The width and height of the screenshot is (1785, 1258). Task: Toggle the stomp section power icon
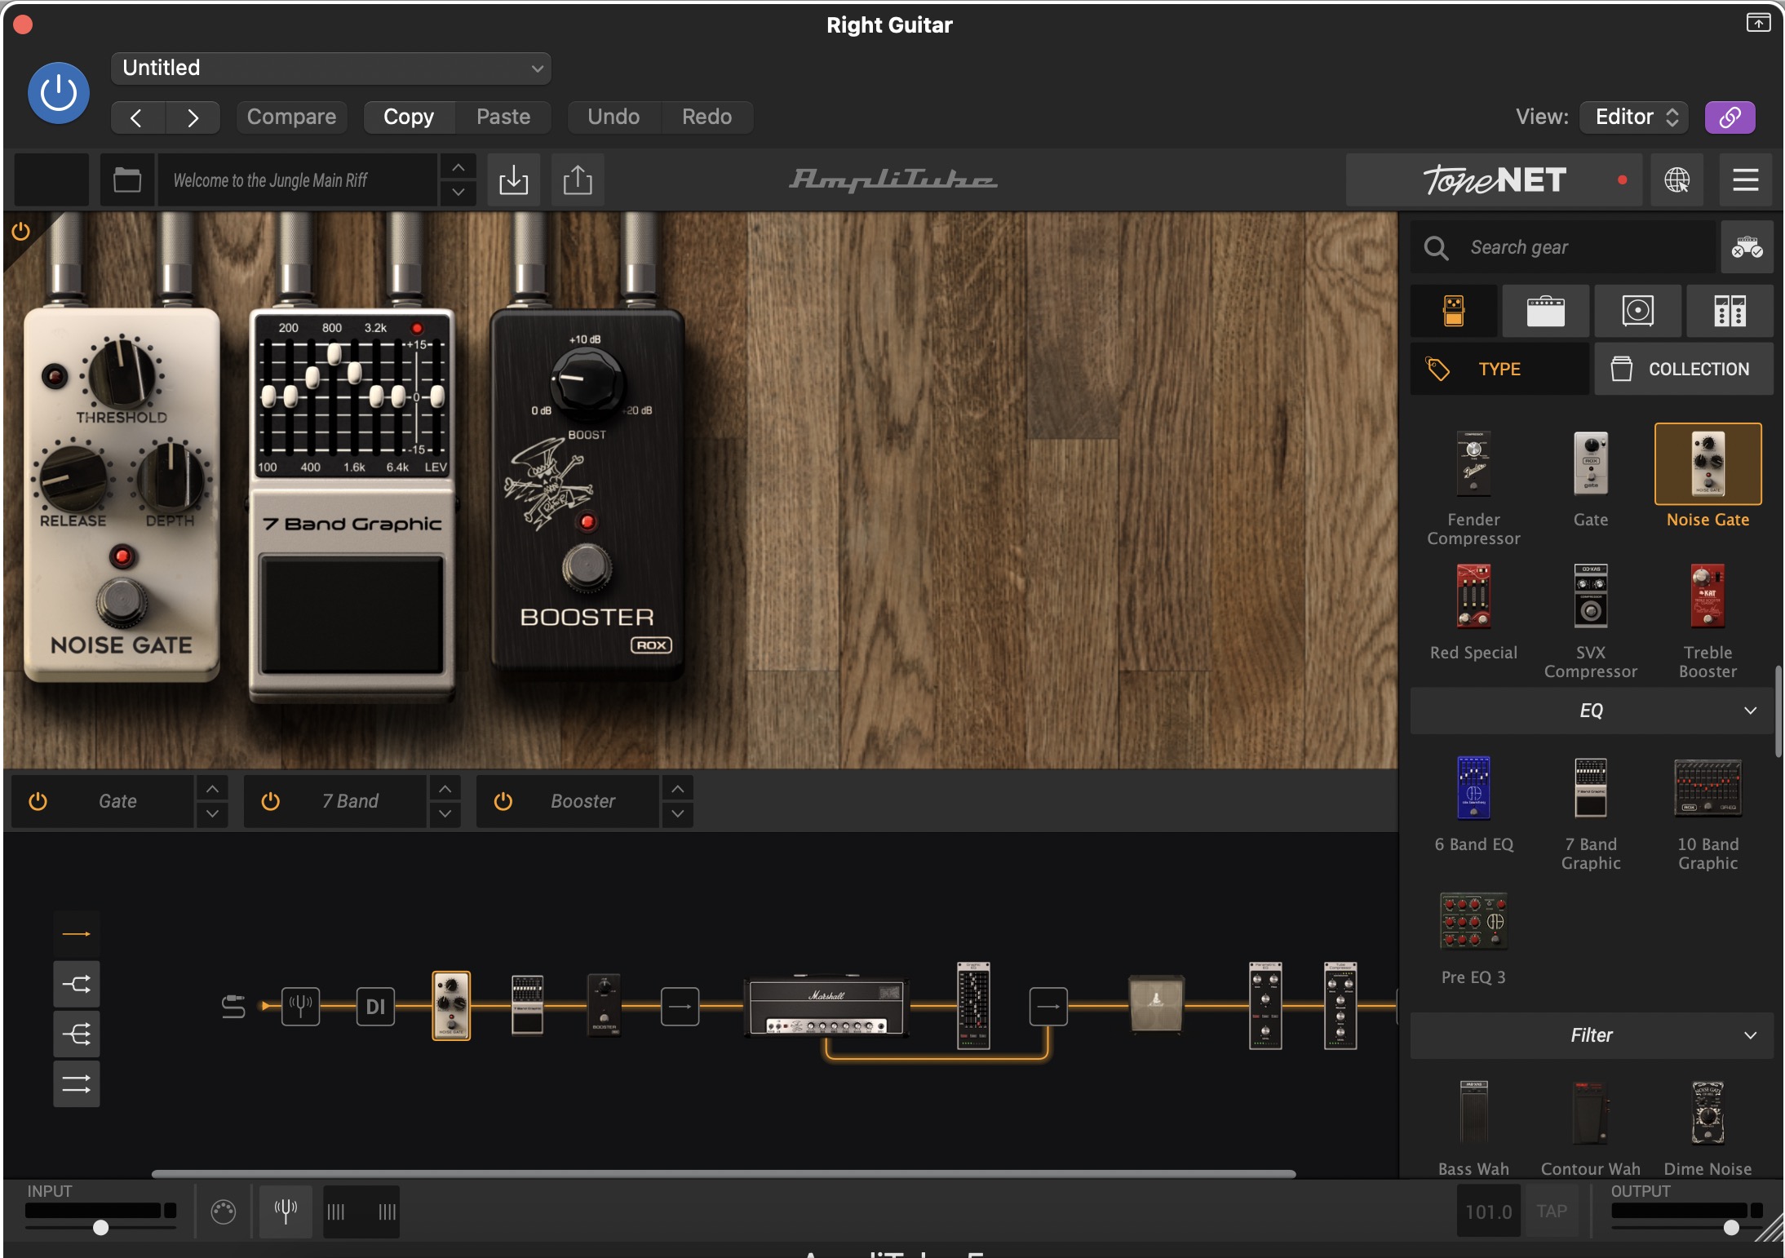21,232
